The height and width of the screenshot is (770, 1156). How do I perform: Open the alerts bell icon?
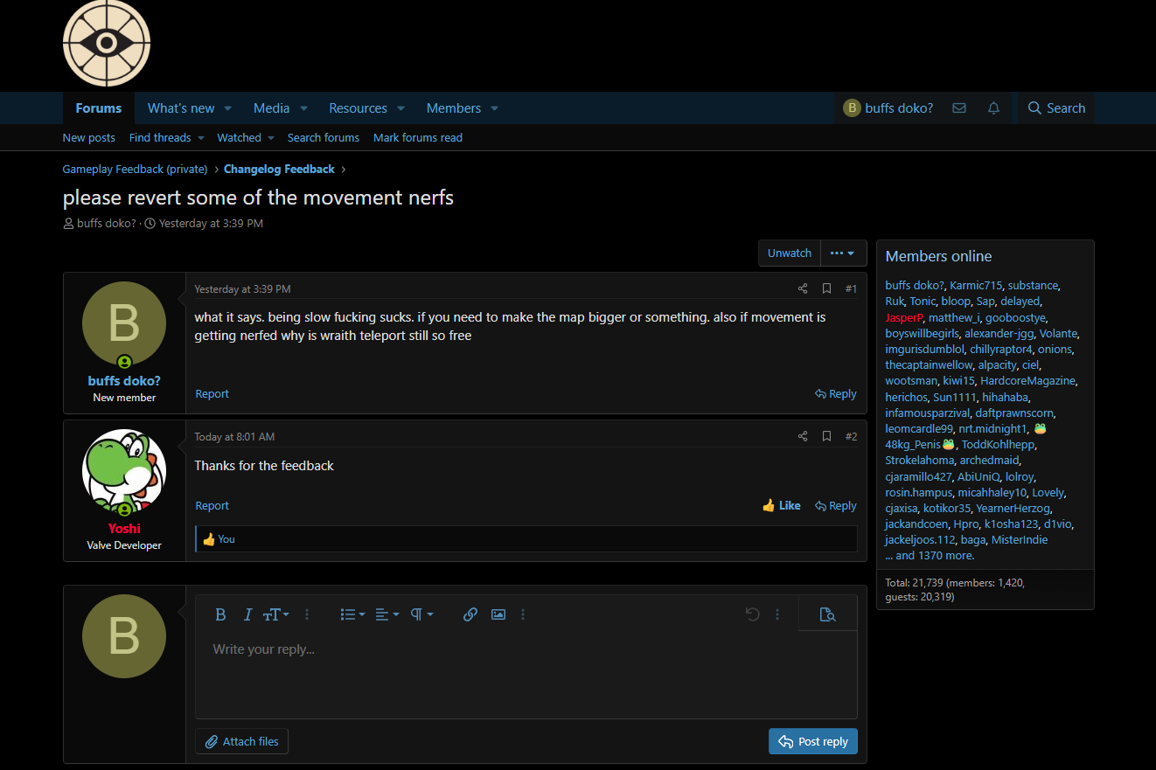(x=993, y=108)
